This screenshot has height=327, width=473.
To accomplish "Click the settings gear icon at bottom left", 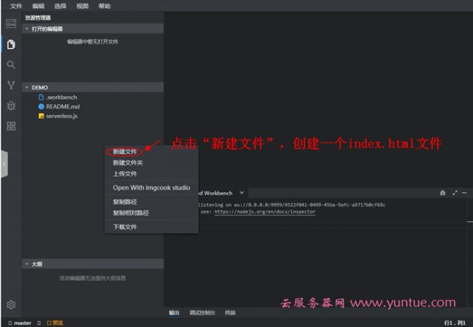I will [x=11, y=304].
